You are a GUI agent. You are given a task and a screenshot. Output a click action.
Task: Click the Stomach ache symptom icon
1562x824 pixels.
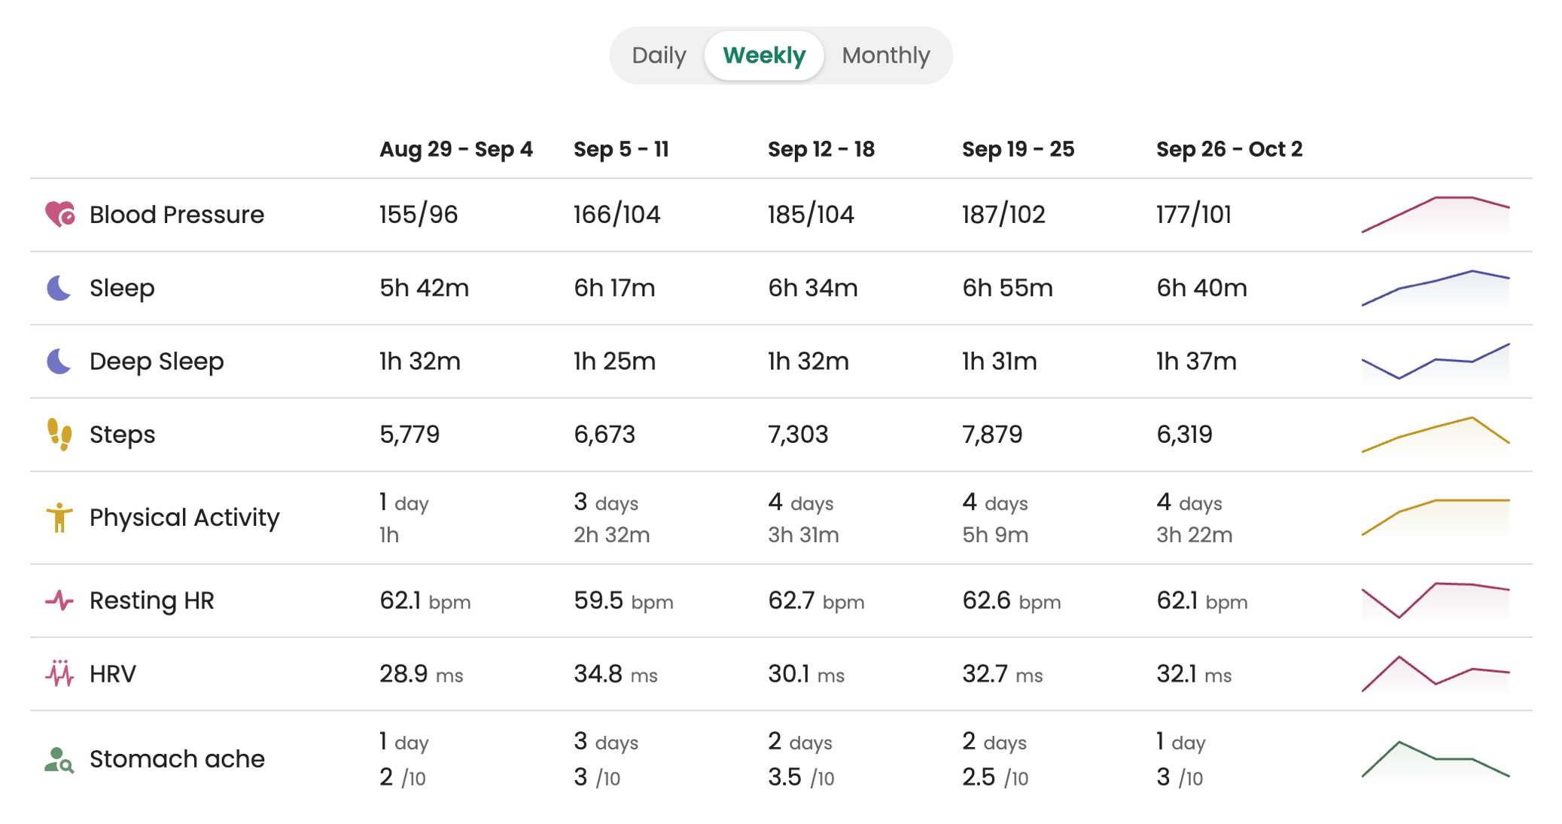tap(59, 759)
